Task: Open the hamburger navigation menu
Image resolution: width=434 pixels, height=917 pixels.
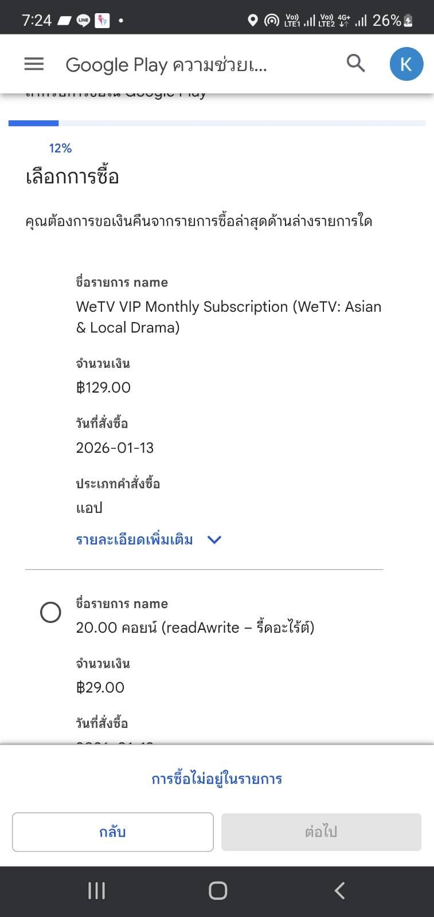Action: [x=34, y=64]
